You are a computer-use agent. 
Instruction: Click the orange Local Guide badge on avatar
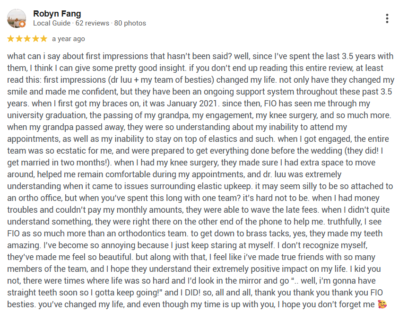pos(22,24)
